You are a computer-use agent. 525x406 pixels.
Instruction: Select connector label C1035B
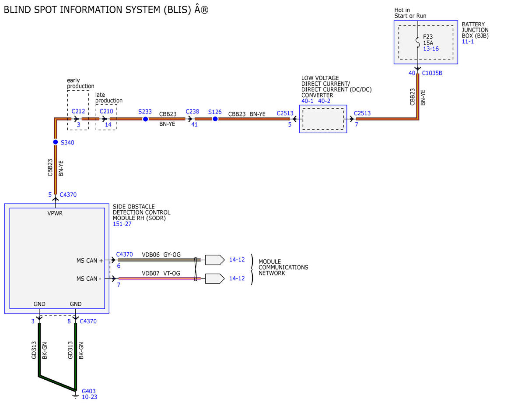click(432, 73)
